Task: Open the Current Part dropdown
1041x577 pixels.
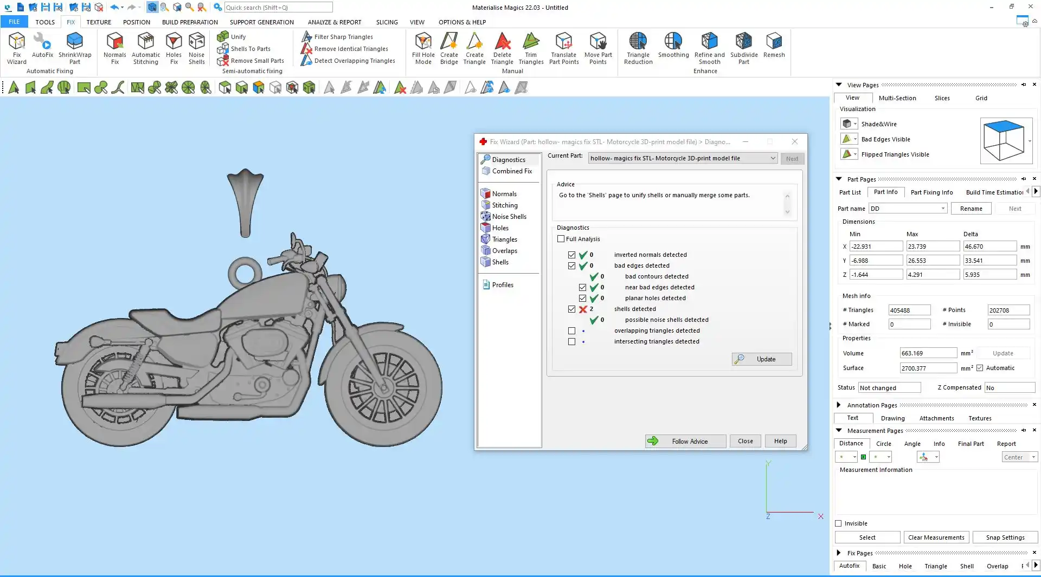Action: click(x=773, y=158)
